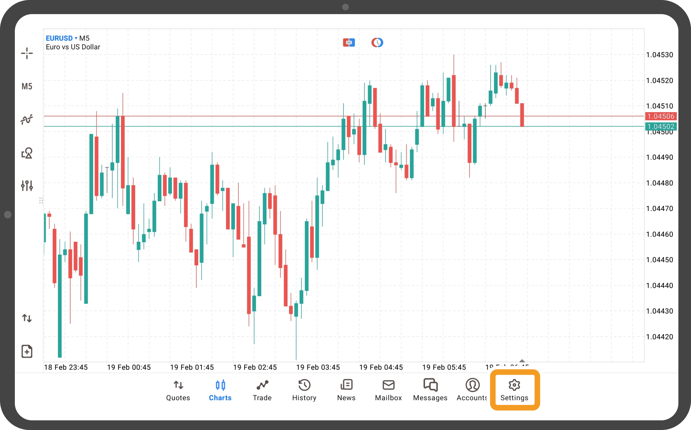The width and height of the screenshot is (691, 430).
Task: Open the Trade tab
Action: pos(262,390)
